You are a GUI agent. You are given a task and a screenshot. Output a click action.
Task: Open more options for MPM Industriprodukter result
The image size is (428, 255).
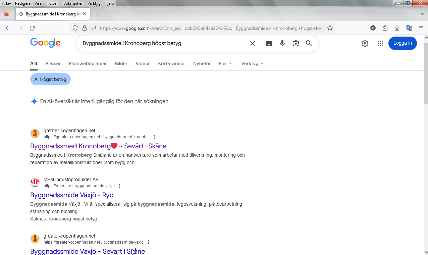pos(120,186)
